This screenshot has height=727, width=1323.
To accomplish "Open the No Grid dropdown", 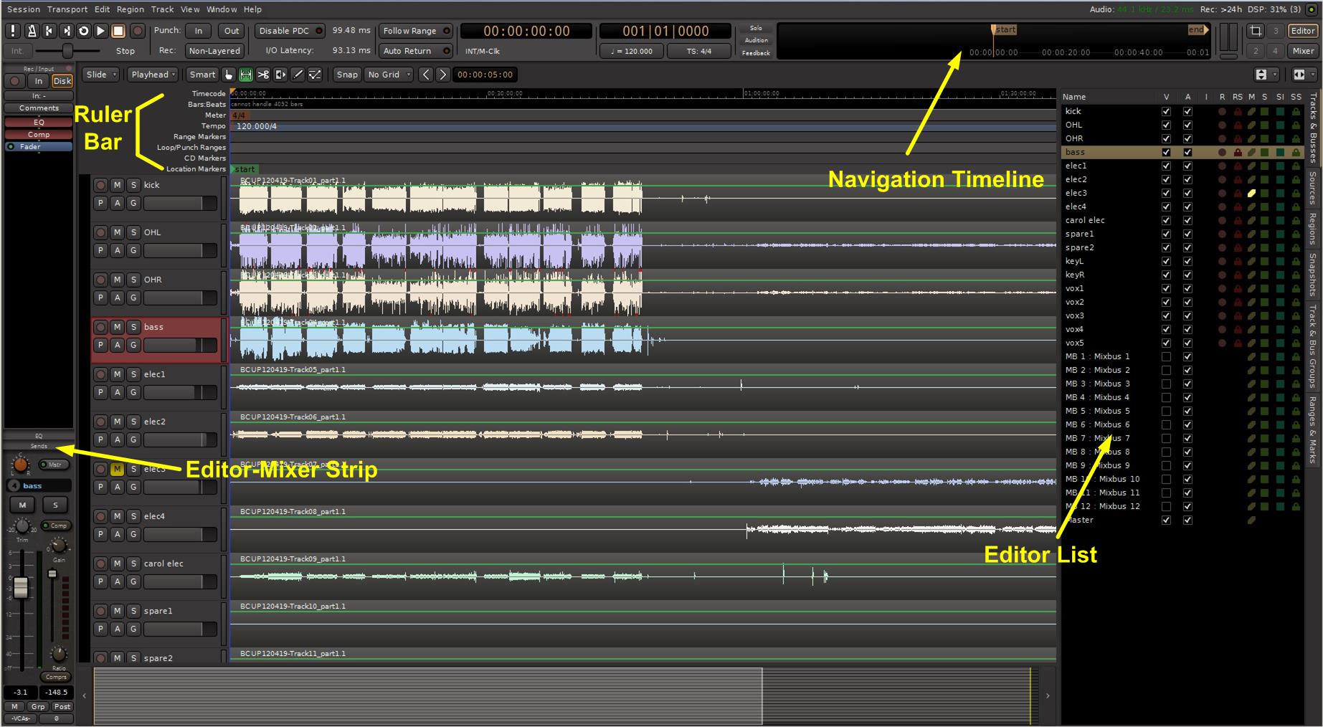I will click(x=389, y=75).
